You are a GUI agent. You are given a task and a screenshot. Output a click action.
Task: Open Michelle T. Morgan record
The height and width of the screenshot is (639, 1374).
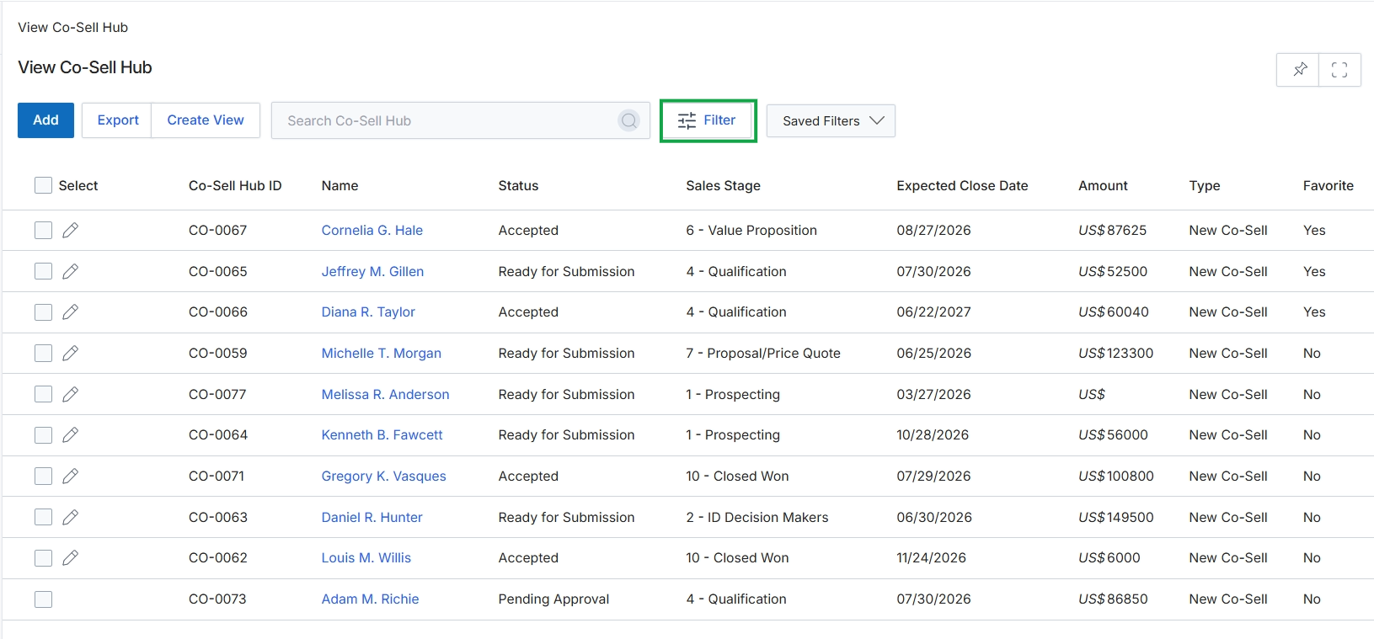(x=382, y=353)
